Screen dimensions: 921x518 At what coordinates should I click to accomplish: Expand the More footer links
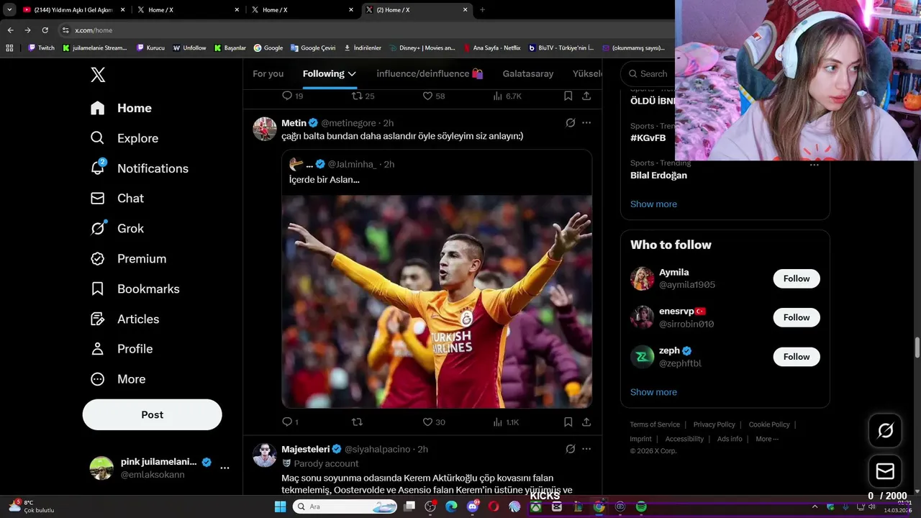[767, 439]
